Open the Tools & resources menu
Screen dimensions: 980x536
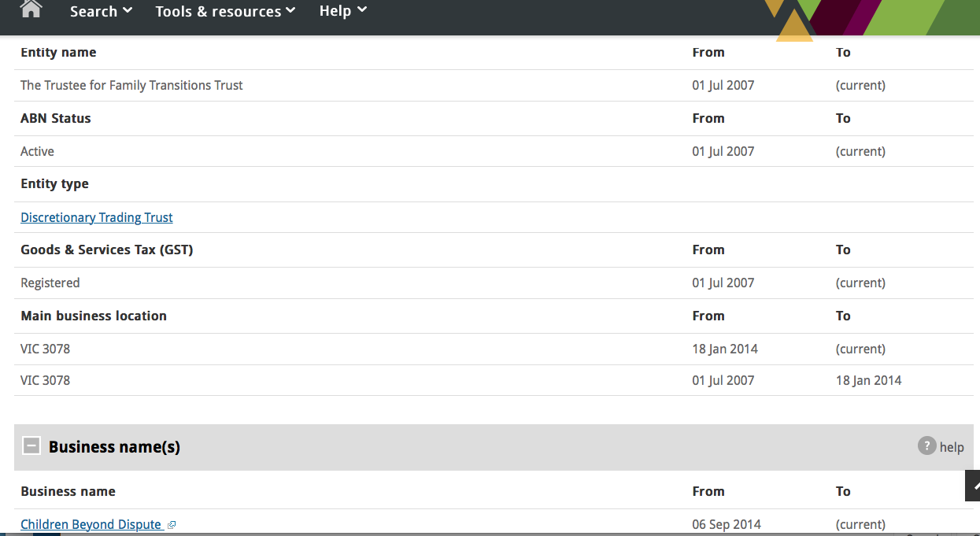pos(218,11)
